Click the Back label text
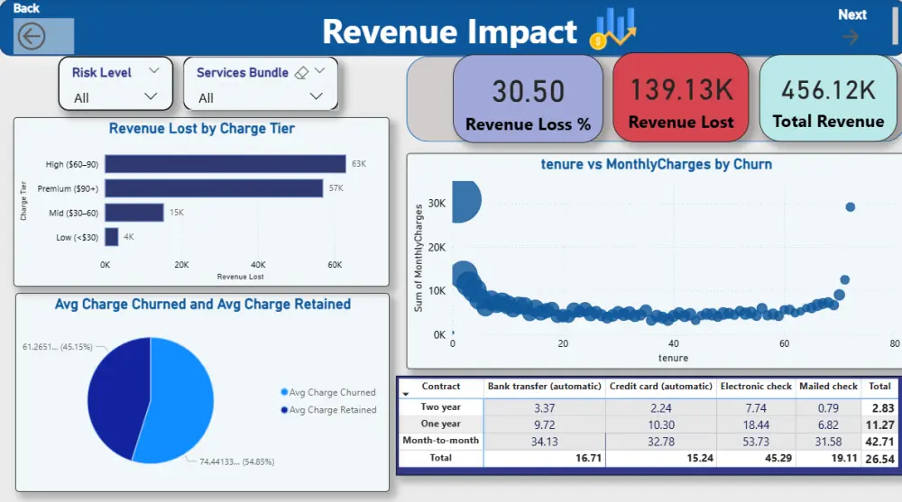The height and width of the screenshot is (502, 902). coord(26,8)
